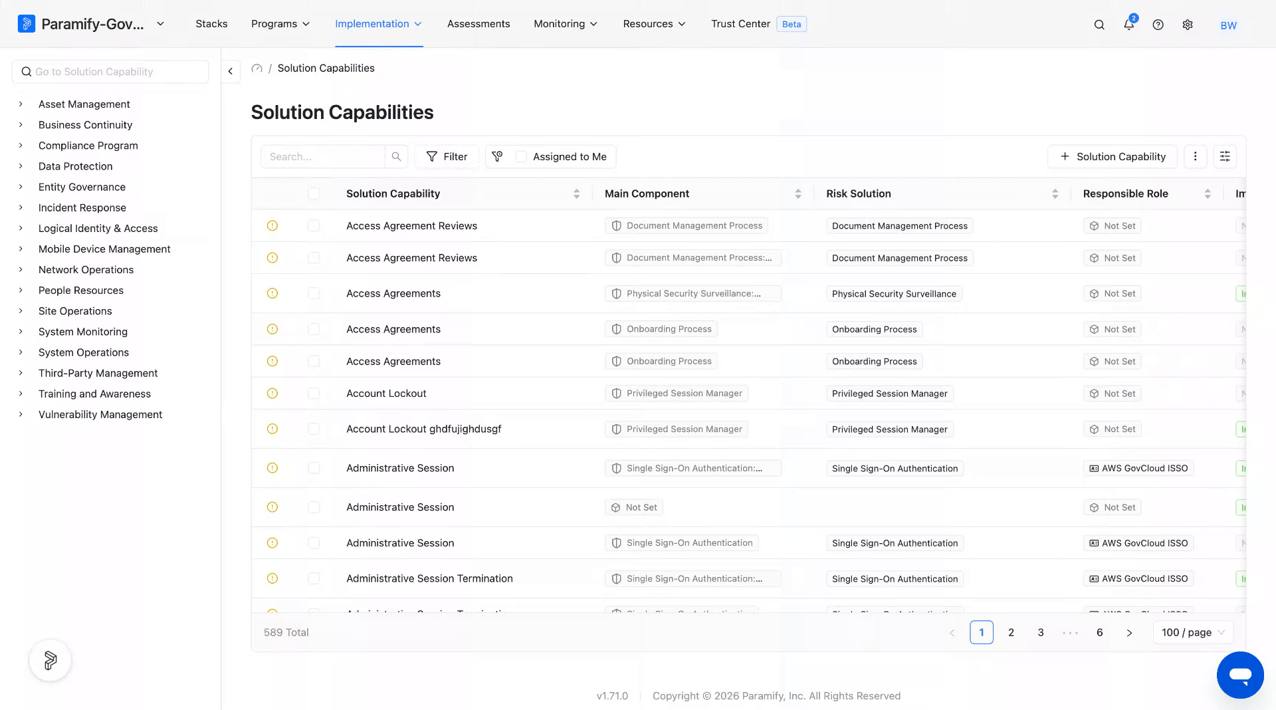Viewport: 1276px width, 710px height.
Task: Go to the Assessments tab
Action: pos(478,24)
